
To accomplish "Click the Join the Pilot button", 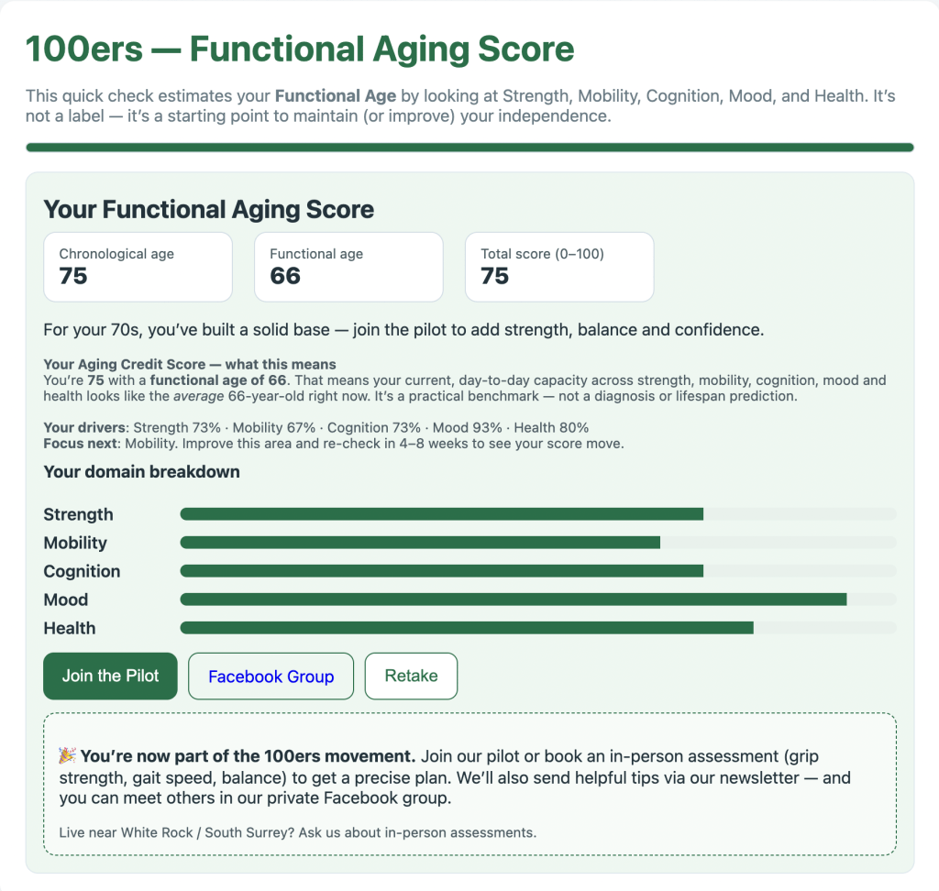I will [x=110, y=676].
